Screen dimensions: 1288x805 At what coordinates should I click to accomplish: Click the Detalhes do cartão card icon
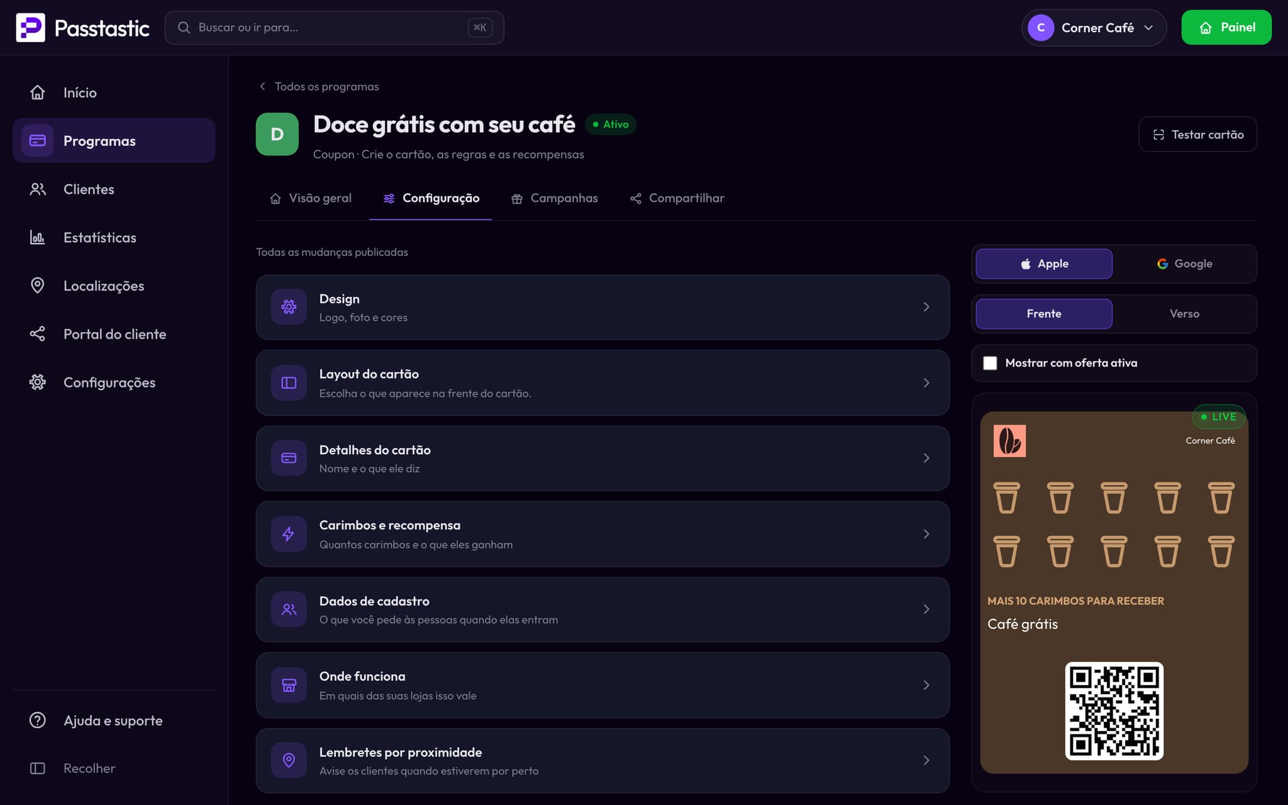point(289,458)
